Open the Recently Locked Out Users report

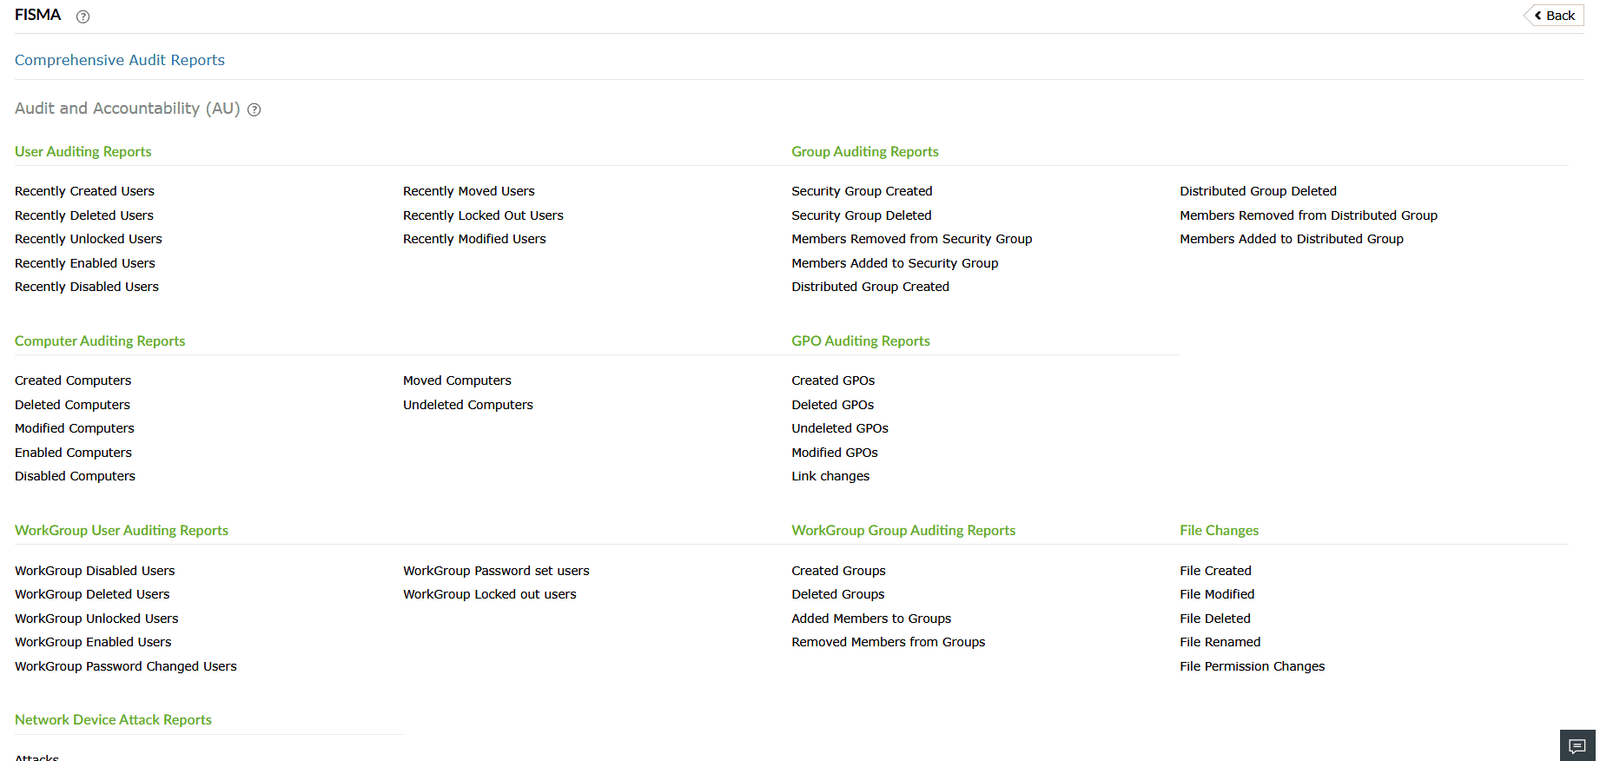[x=483, y=215]
